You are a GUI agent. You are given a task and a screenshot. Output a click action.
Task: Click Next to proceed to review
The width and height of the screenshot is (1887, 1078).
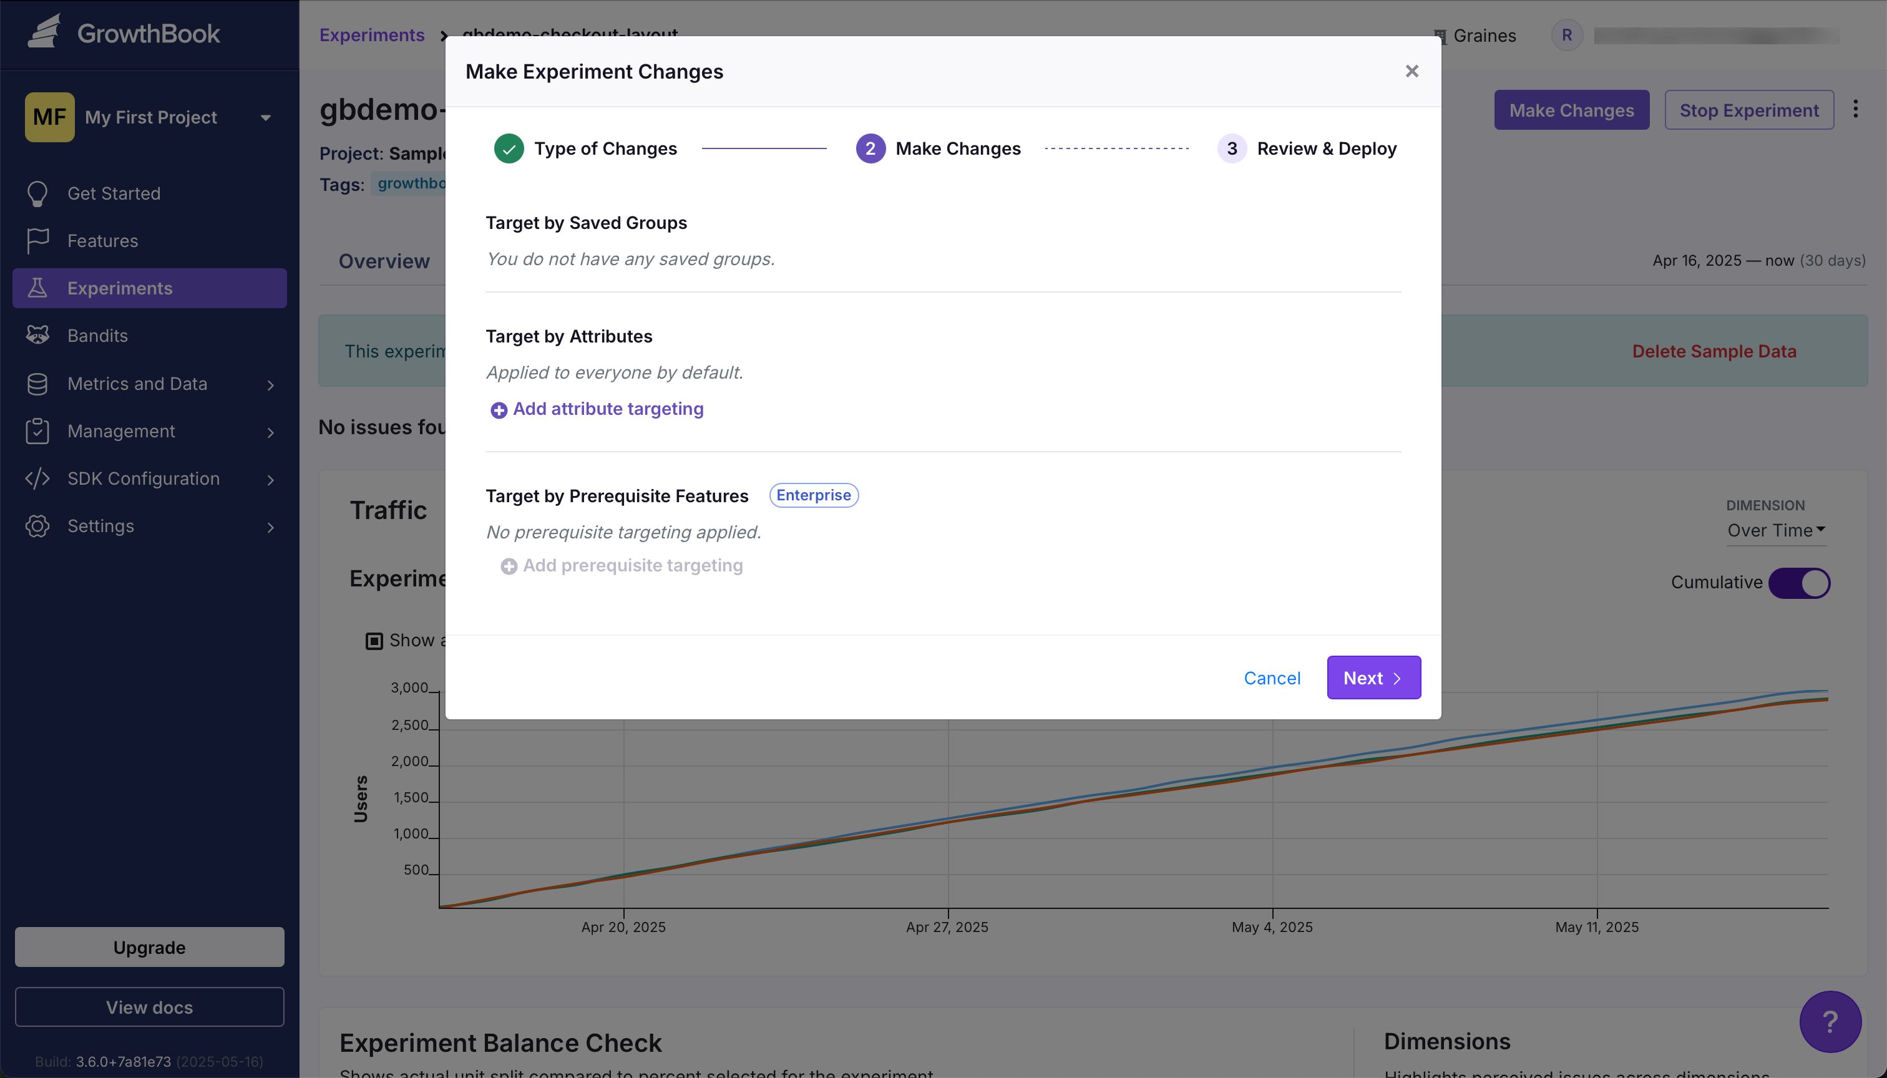point(1373,677)
